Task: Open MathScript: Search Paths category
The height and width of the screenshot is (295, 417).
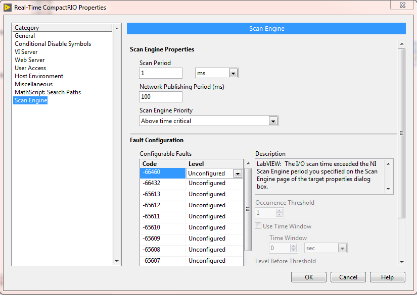Action: [48, 92]
